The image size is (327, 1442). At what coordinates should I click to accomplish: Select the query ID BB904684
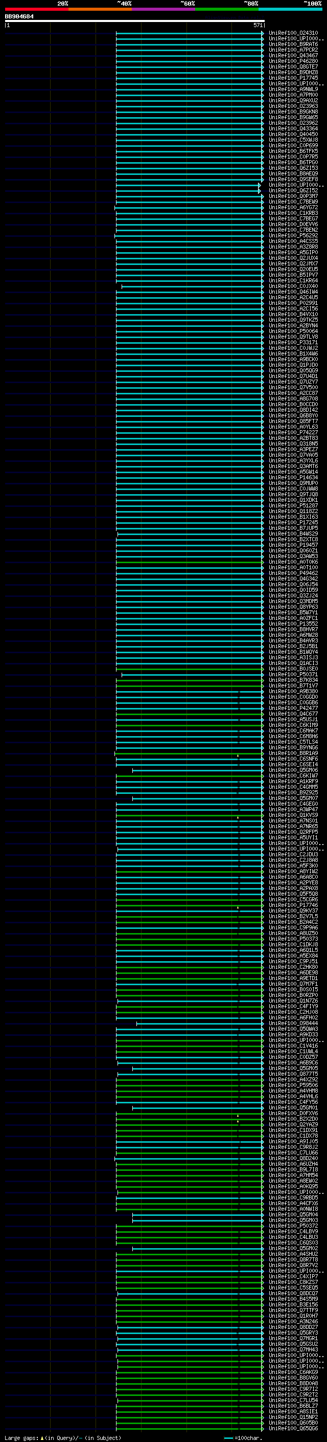point(19,16)
